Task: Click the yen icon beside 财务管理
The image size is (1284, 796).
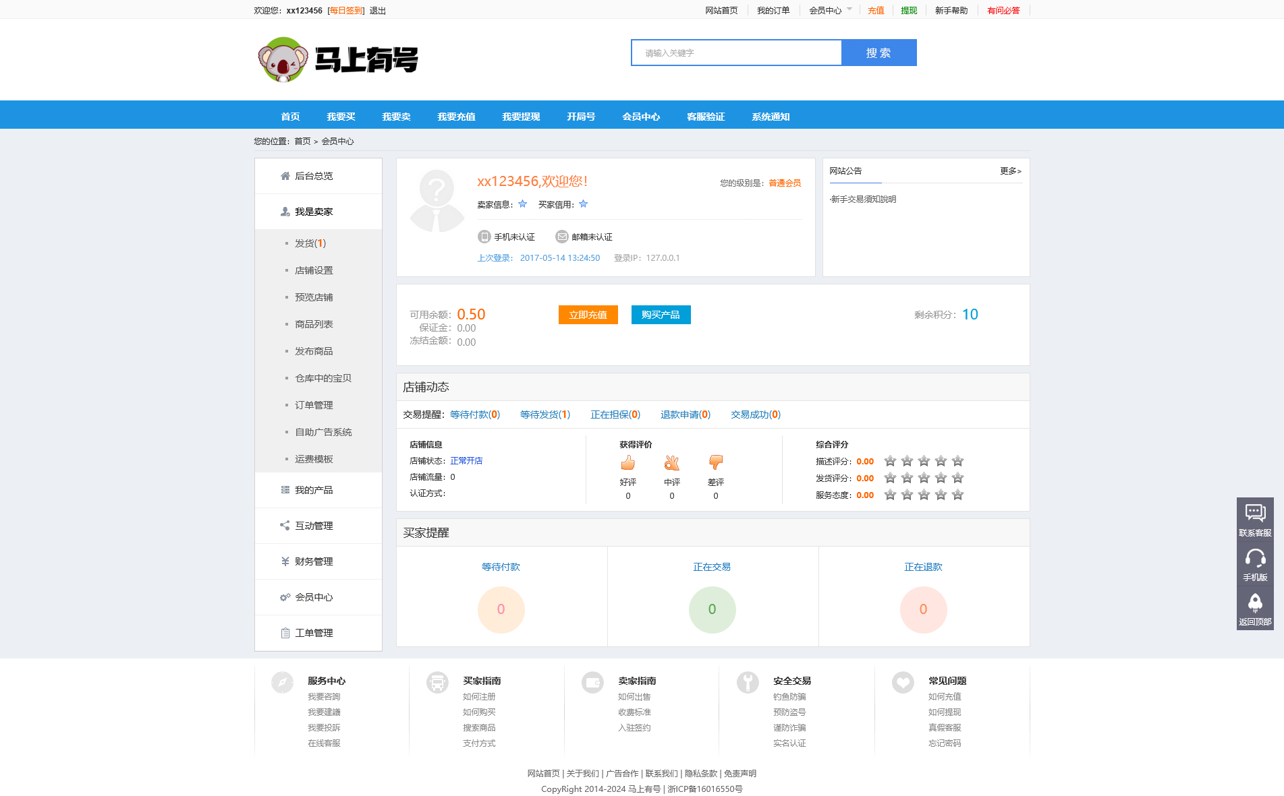Action: tap(285, 561)
